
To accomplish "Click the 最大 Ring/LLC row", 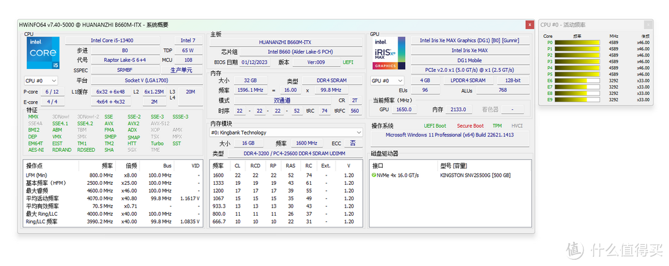I will [113, 214].
